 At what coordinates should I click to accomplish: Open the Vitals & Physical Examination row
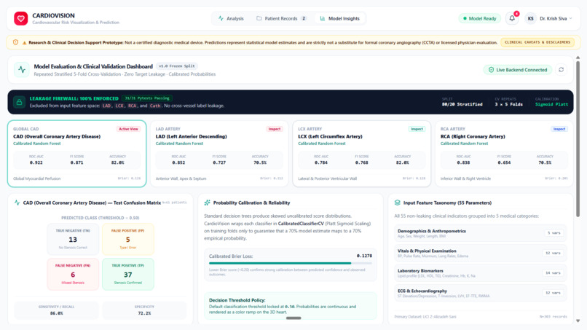click(481, 254)
